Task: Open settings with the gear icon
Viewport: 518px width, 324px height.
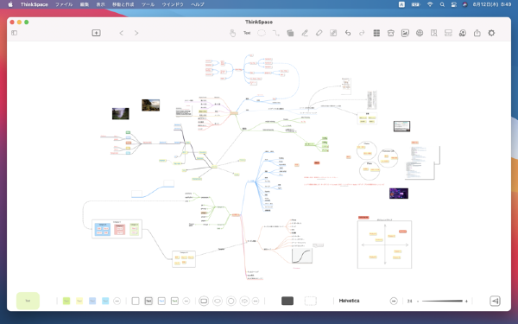Action: (491, 33)
